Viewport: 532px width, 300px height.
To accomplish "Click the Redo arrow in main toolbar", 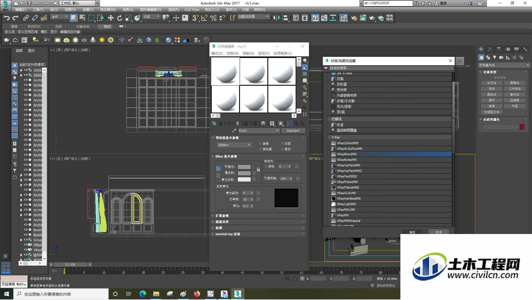I will point(15,18).
